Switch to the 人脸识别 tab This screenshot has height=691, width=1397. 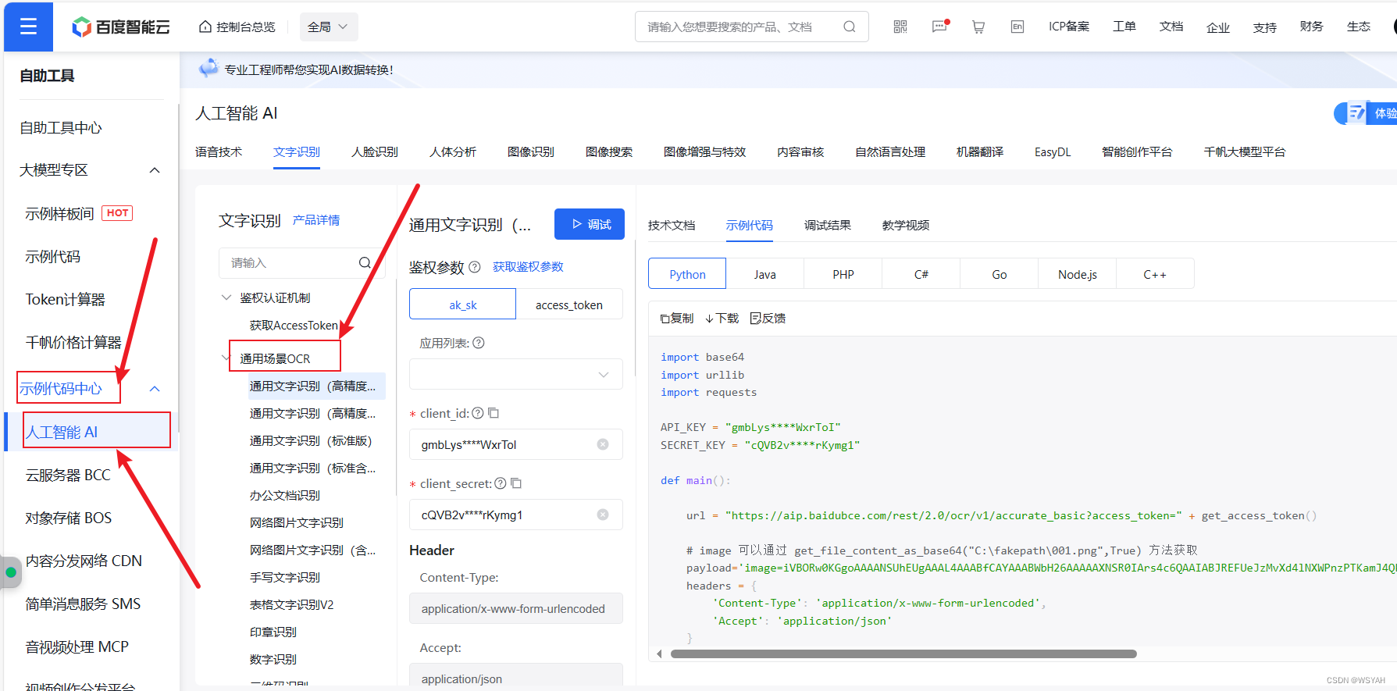(375, 152)
